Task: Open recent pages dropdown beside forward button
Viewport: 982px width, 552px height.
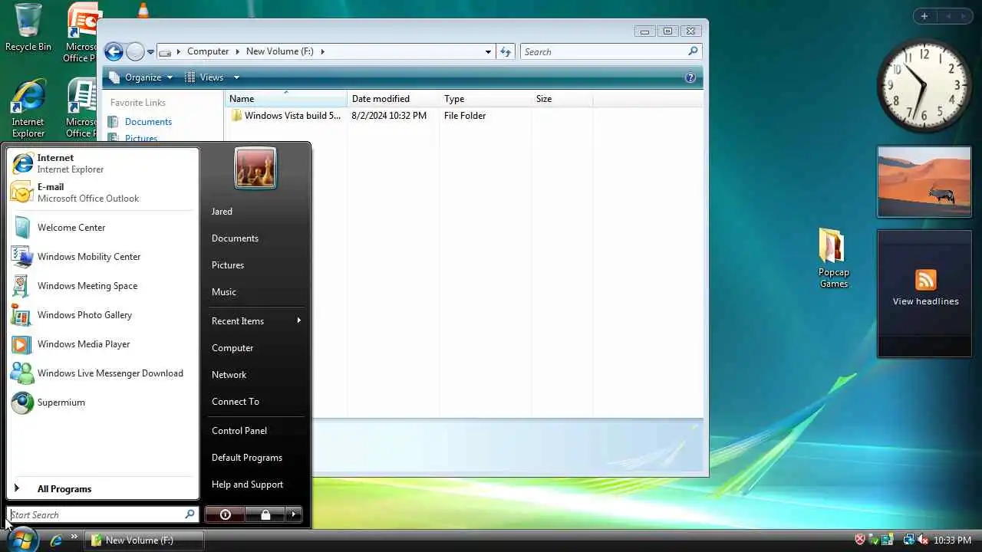Action: (x=150, y=52)
